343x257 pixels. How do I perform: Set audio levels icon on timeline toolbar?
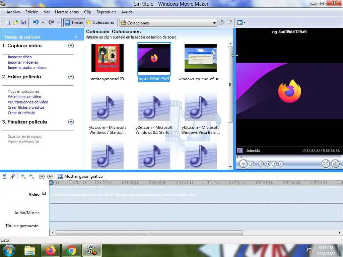coord(4,176)
